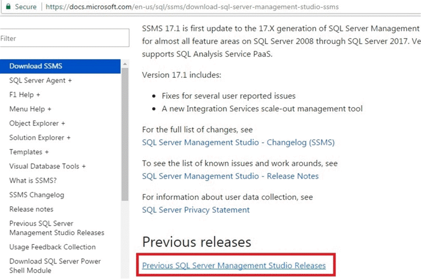This screenshot has width=421, height=279.
Task: Open the What is SSMS? page
Action: 33,181
